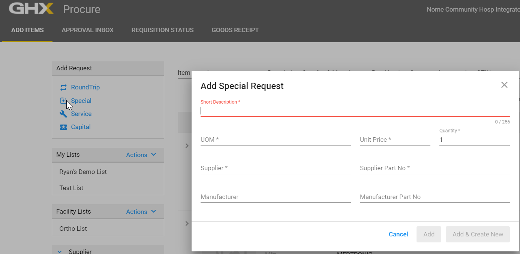The image size is (520, 254).
Task: Switch to the Goods Receipt tab
Action: pyautogui.click(x=235, y=30)
